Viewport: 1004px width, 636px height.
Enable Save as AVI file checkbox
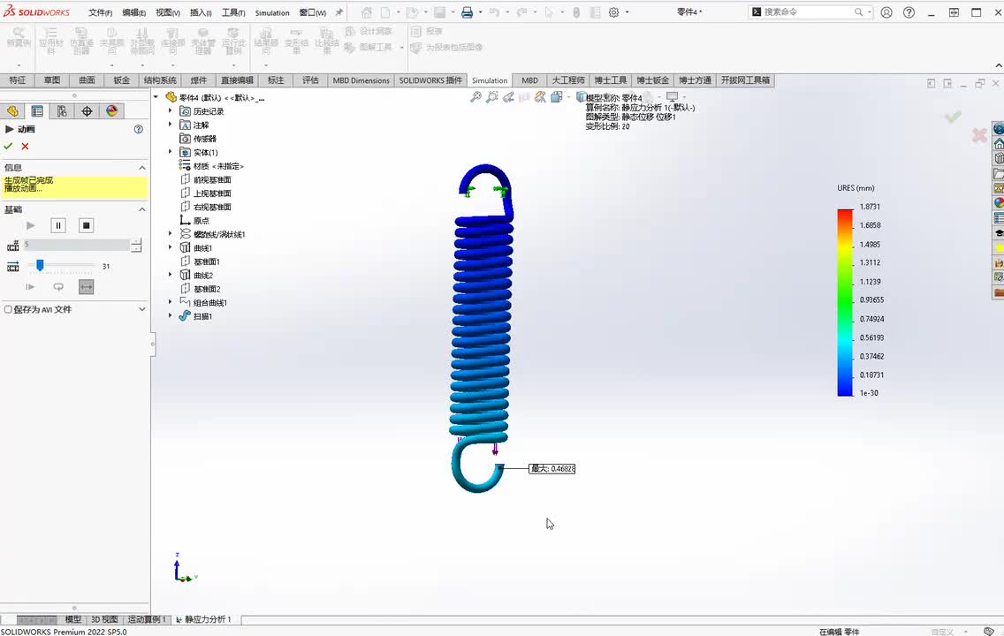point(8,309)
